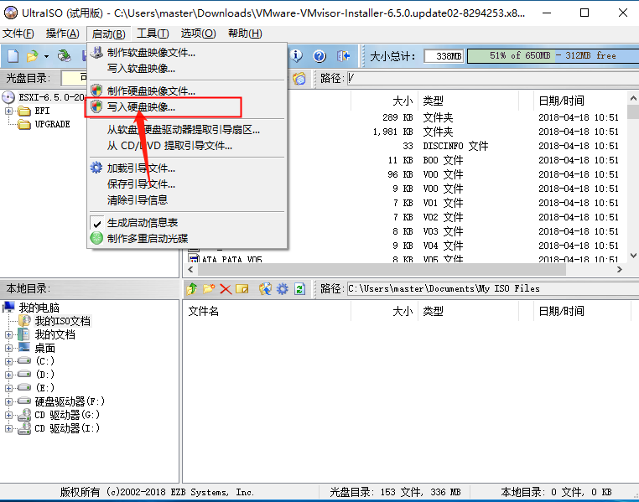Viewport: 639px width, 502px height.
Task: Toggle the 生成启动信息表 checkmark
Action: tap(97, 223)
